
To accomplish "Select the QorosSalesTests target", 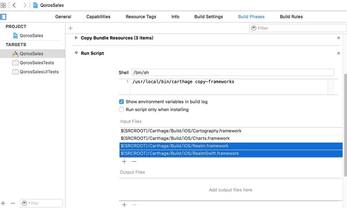I will tap(37, 63).
